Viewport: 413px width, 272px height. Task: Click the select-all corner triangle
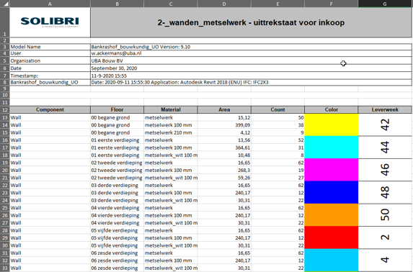5,4
